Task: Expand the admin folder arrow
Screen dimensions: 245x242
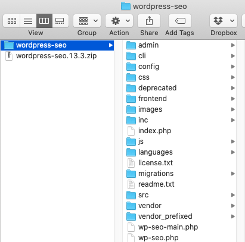Action: point(233,45)
